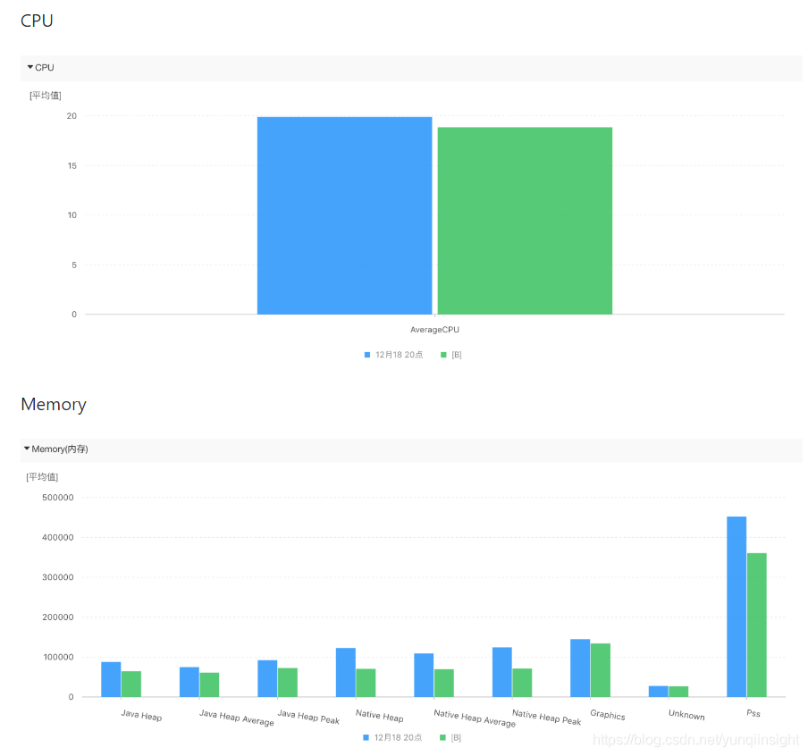Click the green Java Heap bar

[130, 684]
